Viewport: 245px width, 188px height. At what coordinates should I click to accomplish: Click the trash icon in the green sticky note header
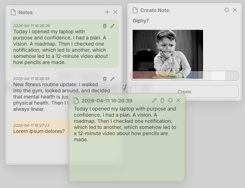pyautogui.click(x=162, y=101)
